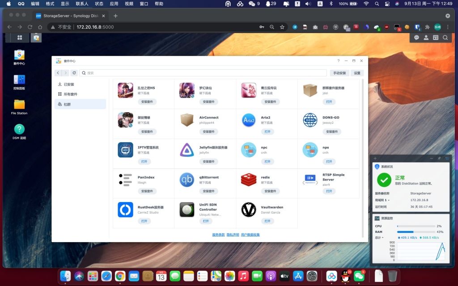Click the Package Center search field
This screenshot has height=286, width=458.
click(x=203, y=73)
